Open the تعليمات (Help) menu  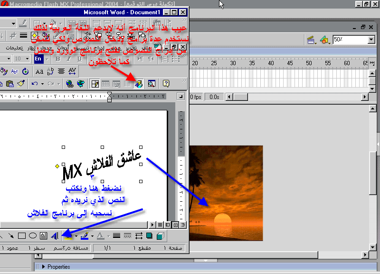pos(15,48)
